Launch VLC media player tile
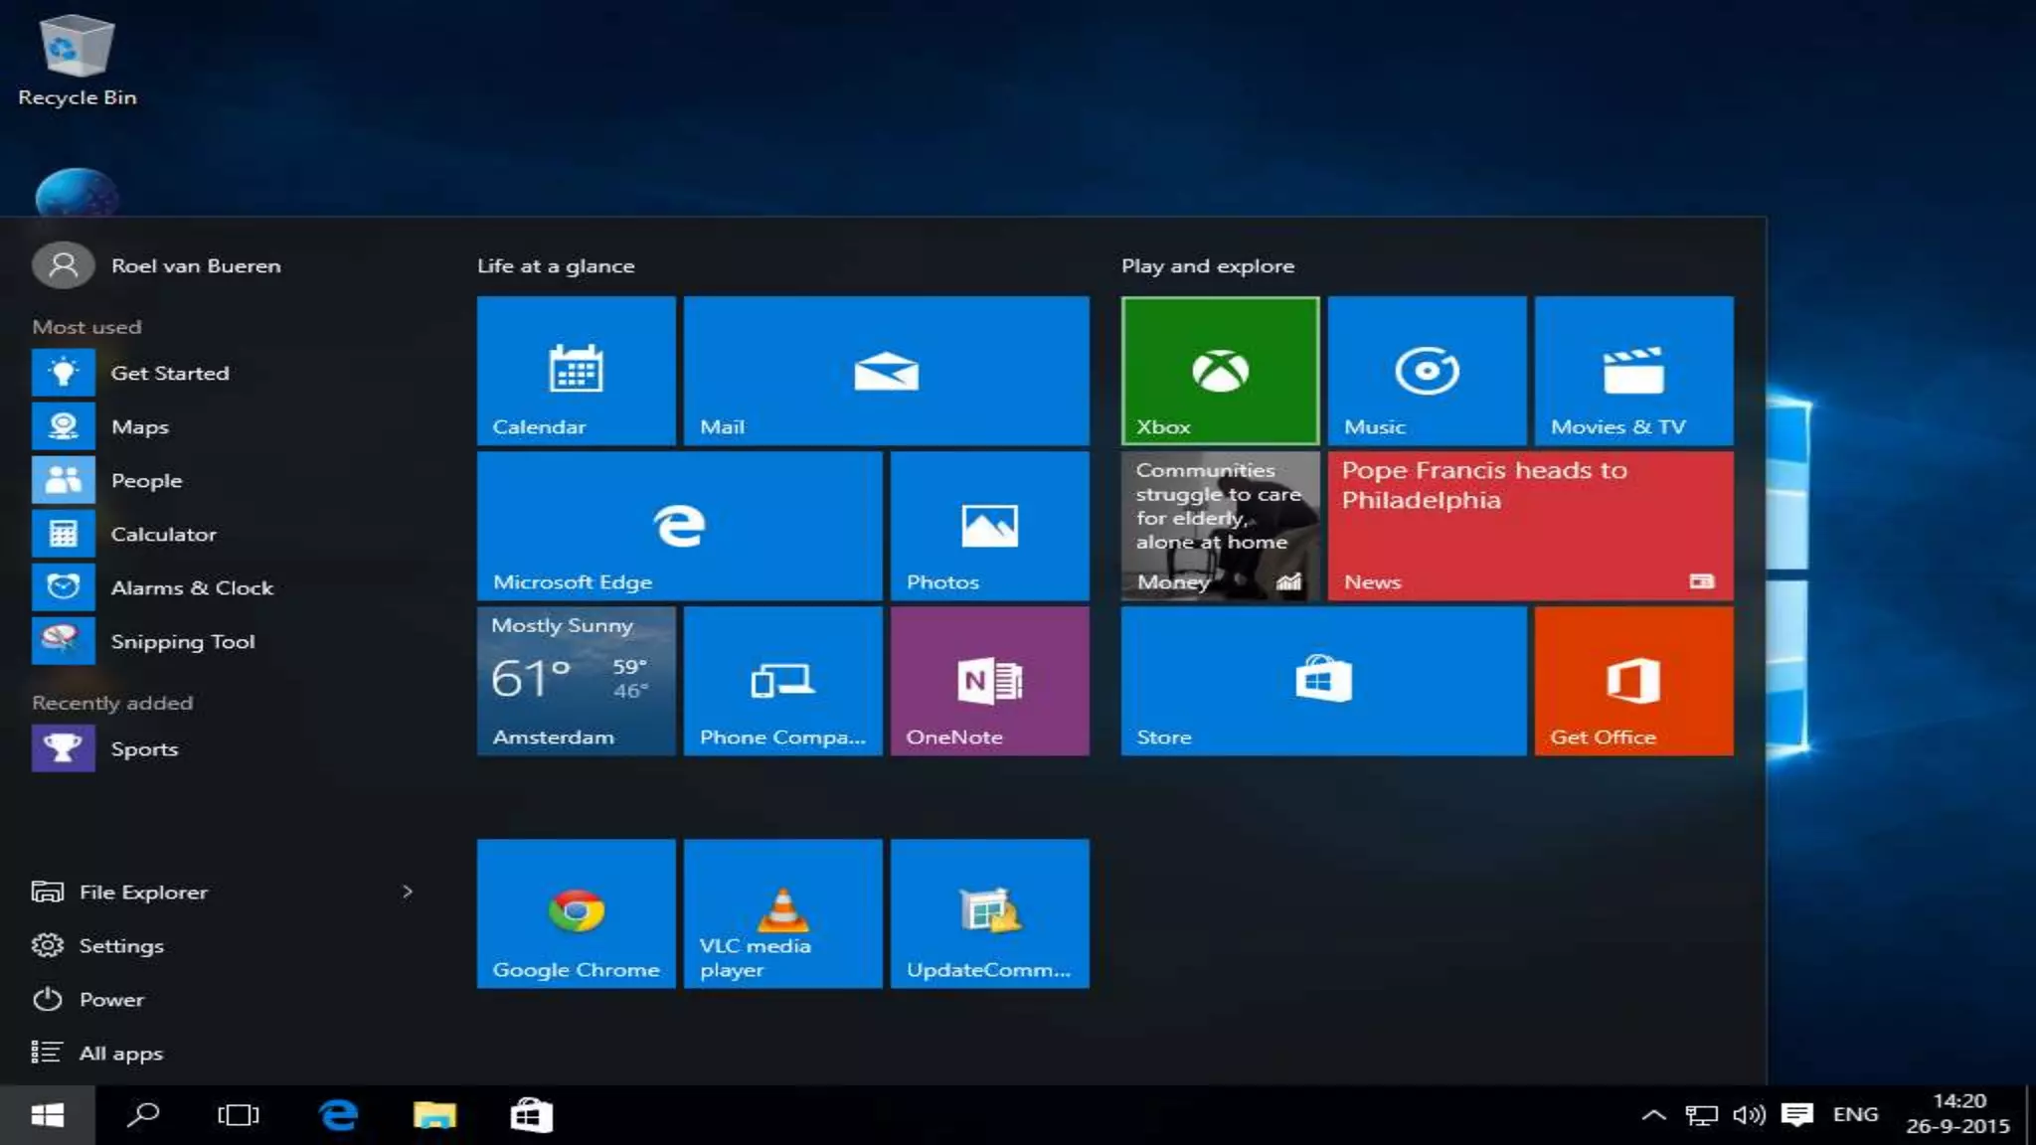 pos(782,913)
